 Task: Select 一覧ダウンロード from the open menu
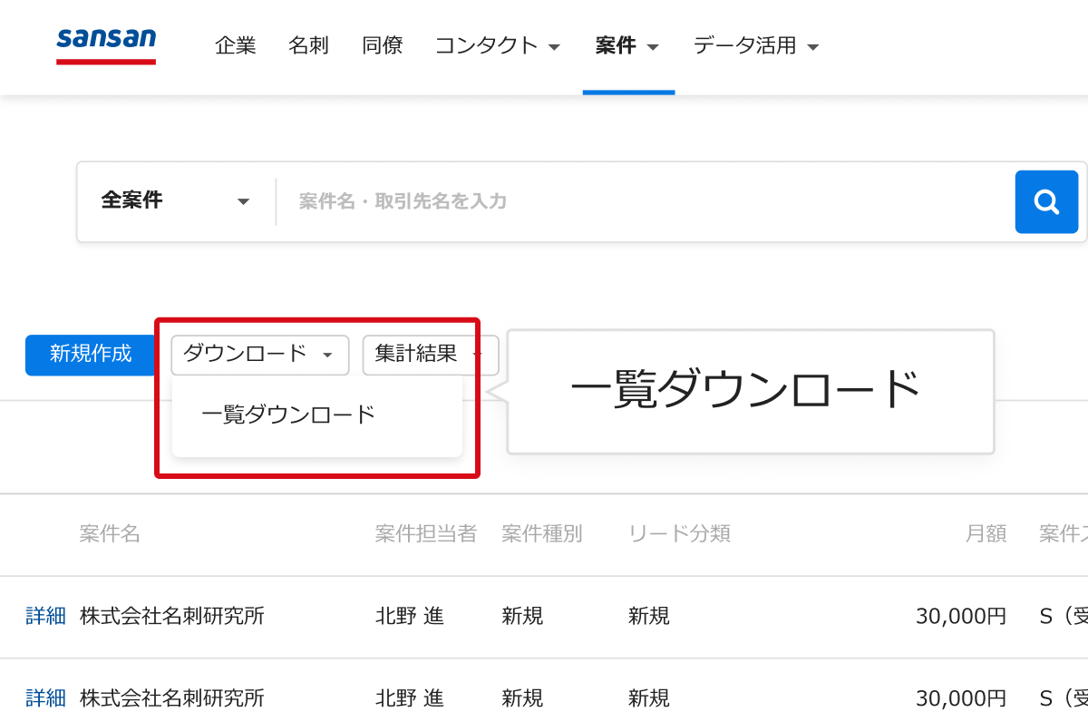[288, 415]
